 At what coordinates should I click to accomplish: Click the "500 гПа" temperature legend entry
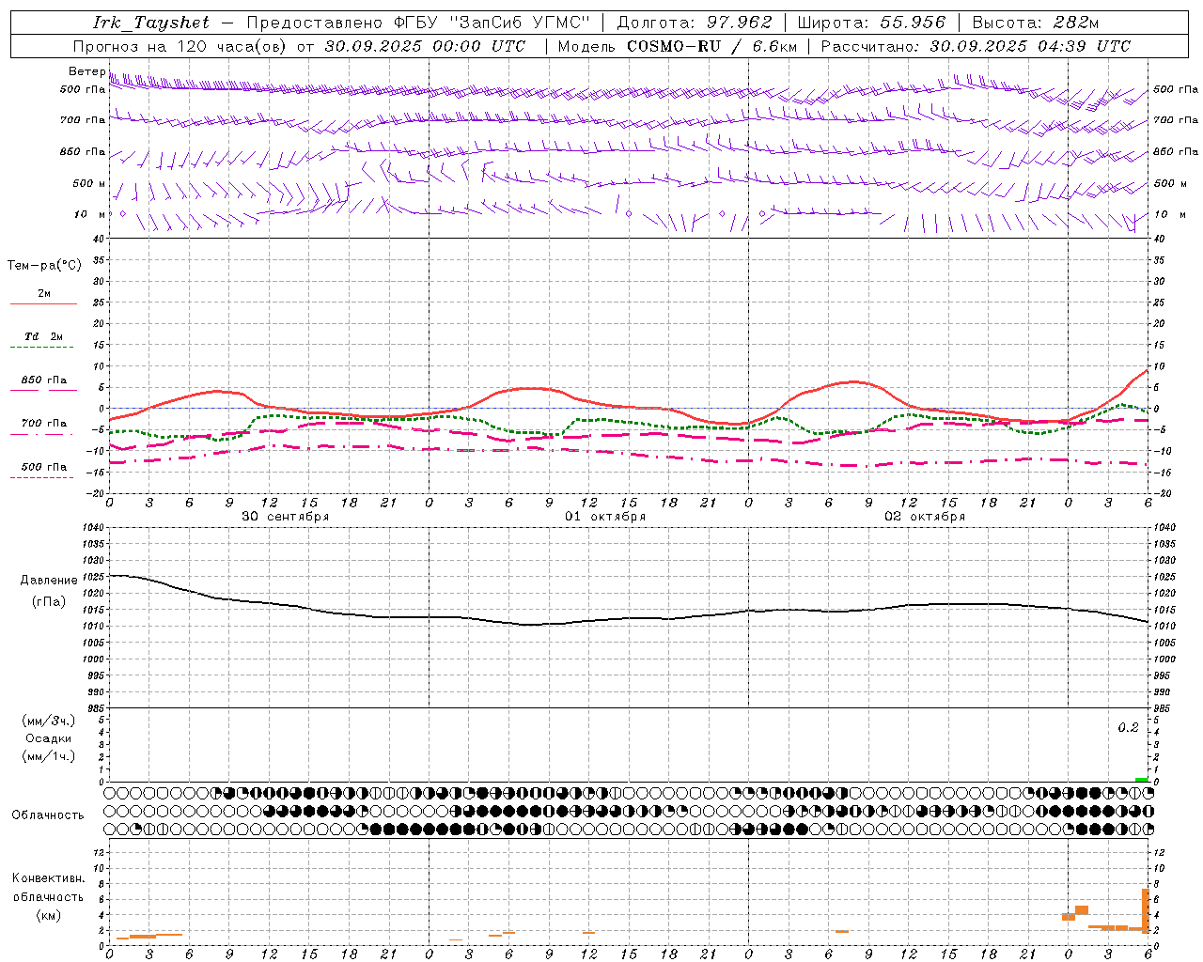pyautogui.click(x=44, y=467)
